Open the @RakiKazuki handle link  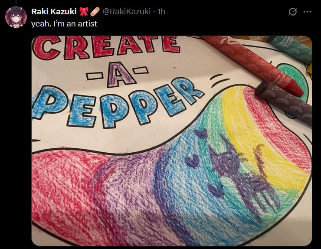[x=126, y=12]
